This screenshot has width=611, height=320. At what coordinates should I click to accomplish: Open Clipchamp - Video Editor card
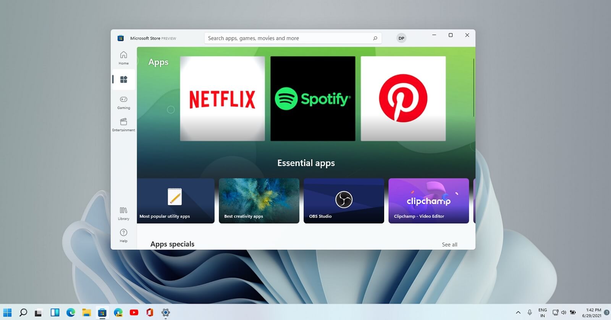tap(428, 201)
